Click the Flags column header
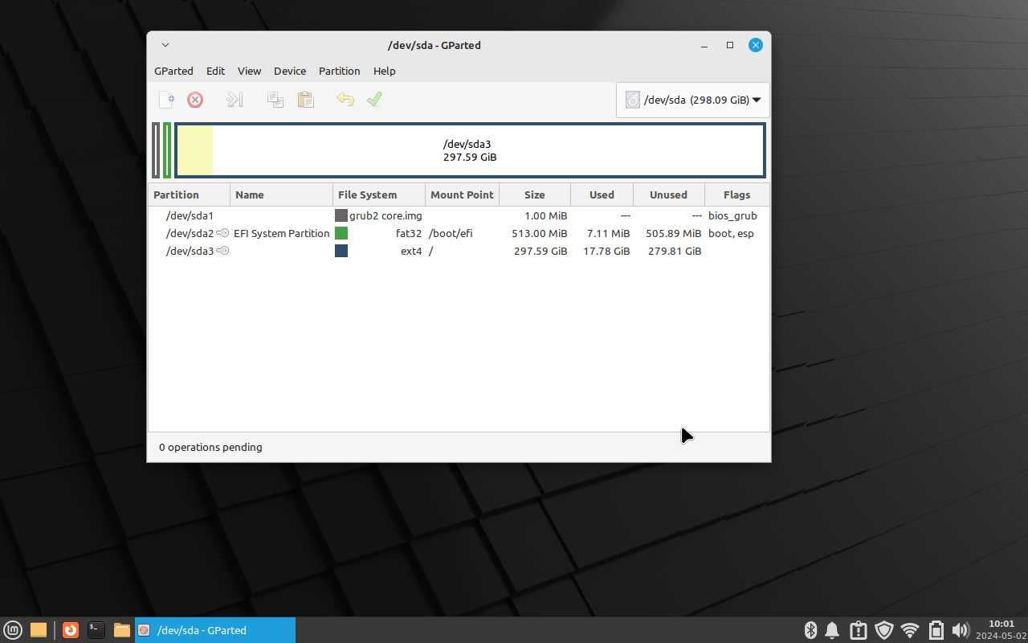The image size is (1028, 643). click(737, 195)
